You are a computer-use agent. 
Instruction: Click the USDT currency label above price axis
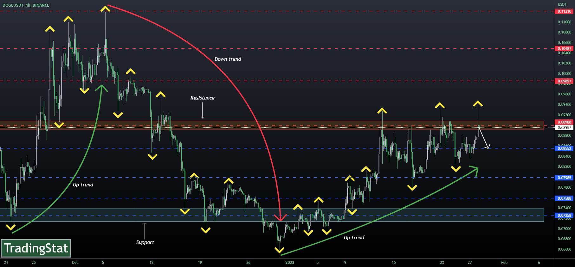(562, 4)
